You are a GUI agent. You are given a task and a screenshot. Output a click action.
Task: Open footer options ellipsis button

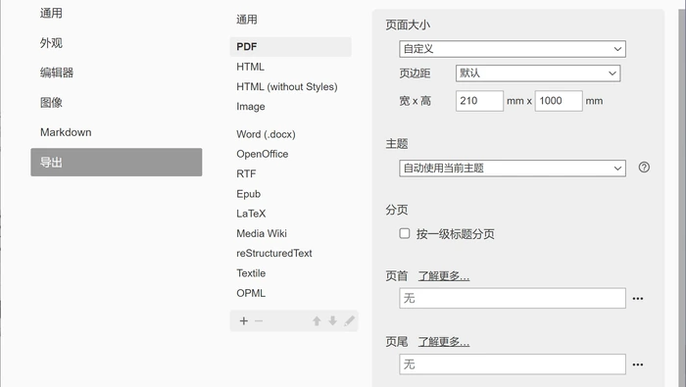click(638, 364)
